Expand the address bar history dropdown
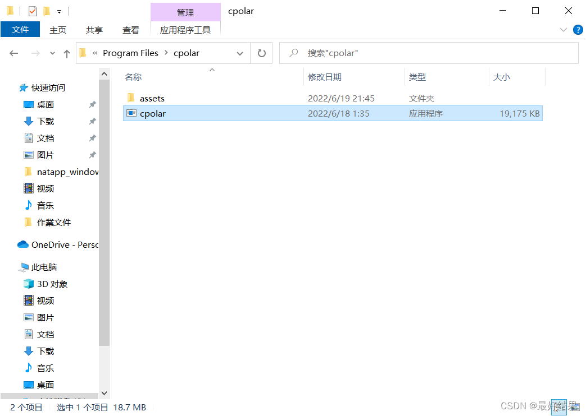 point(240,53)
